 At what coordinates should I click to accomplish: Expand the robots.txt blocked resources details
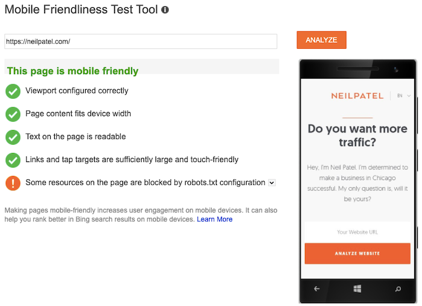(x=272, y=183)
